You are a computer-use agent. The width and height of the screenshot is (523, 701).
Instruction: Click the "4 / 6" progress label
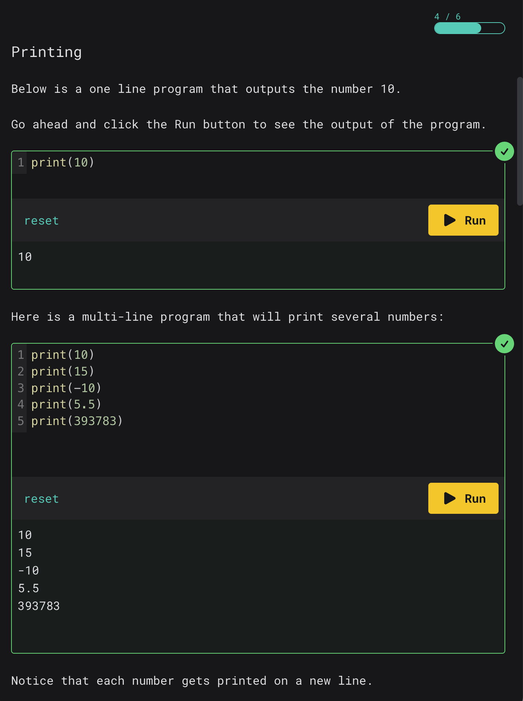(x=447, y=17)
